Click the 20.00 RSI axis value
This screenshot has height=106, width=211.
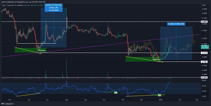pyautogui.click(x=204, y=96)
